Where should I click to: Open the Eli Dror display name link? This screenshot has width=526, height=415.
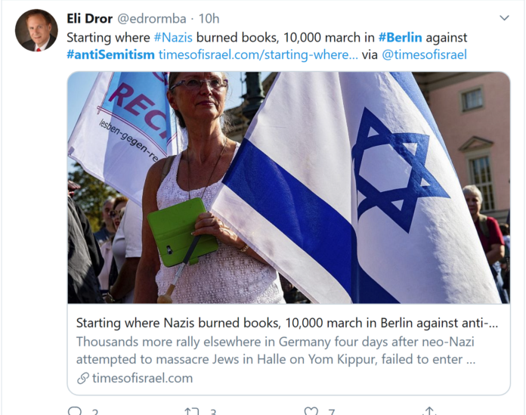(x=89, y=18)
